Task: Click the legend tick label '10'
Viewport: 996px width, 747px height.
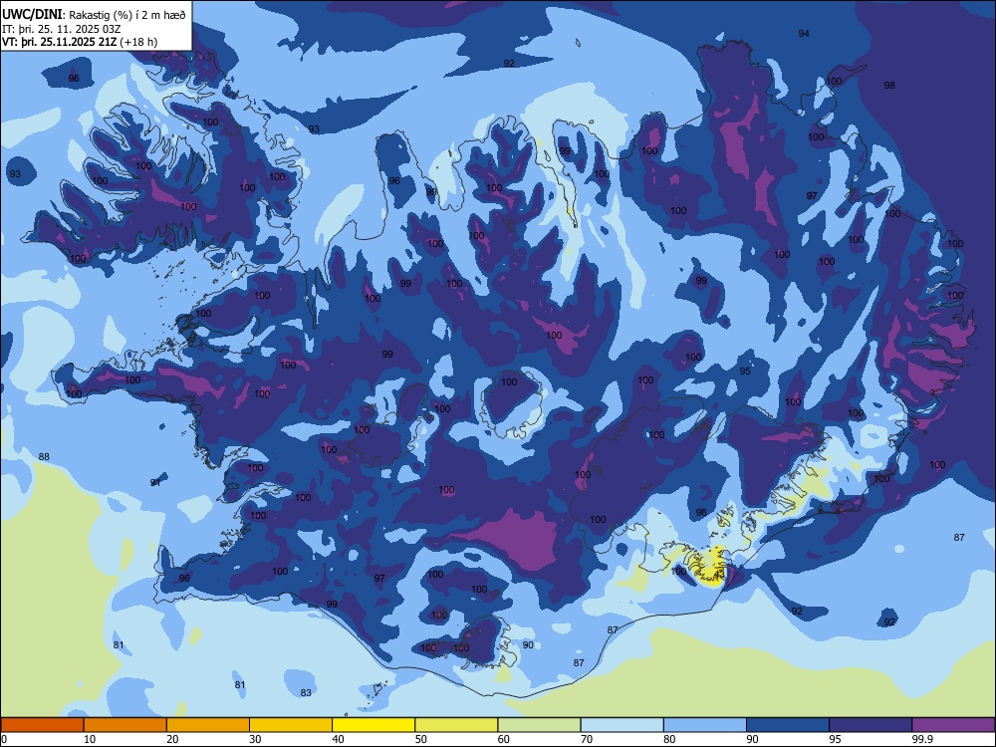Action: (90, 739)
